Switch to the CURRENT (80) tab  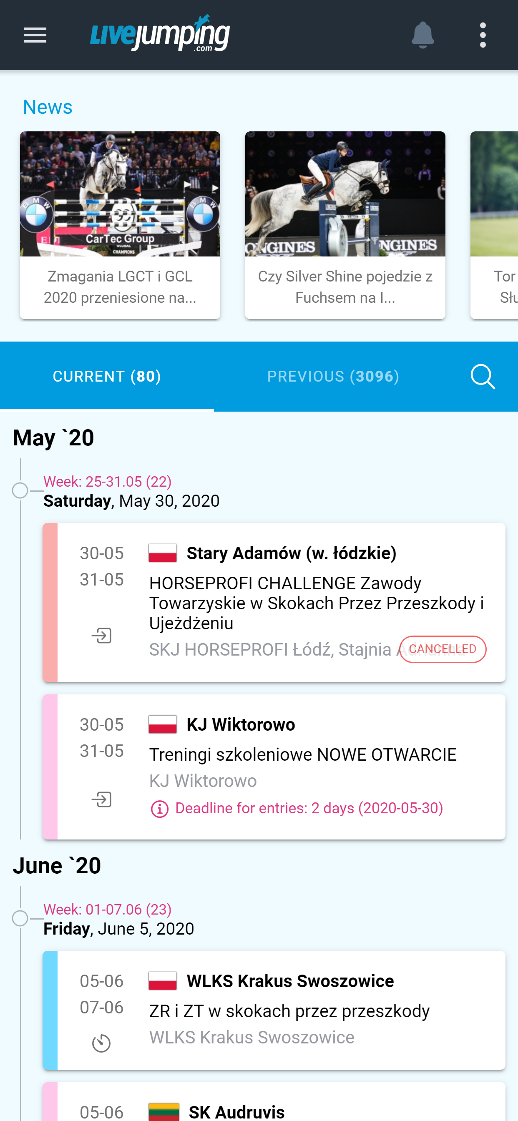[107, 377]
